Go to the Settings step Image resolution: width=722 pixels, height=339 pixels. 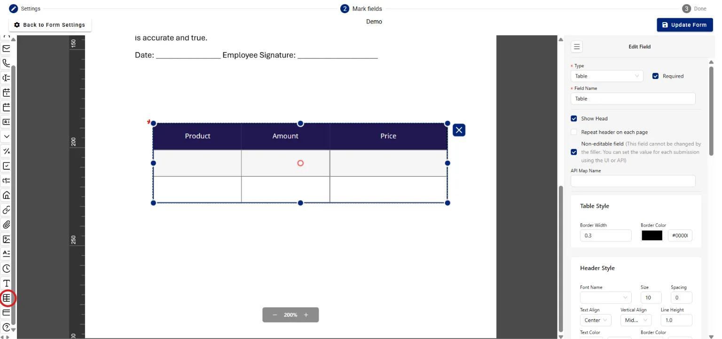pos(25,8)
